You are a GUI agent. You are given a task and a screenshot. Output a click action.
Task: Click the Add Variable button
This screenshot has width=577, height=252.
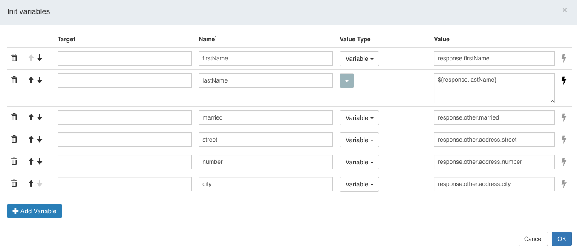pyautogui.click(x=34, y=211)
